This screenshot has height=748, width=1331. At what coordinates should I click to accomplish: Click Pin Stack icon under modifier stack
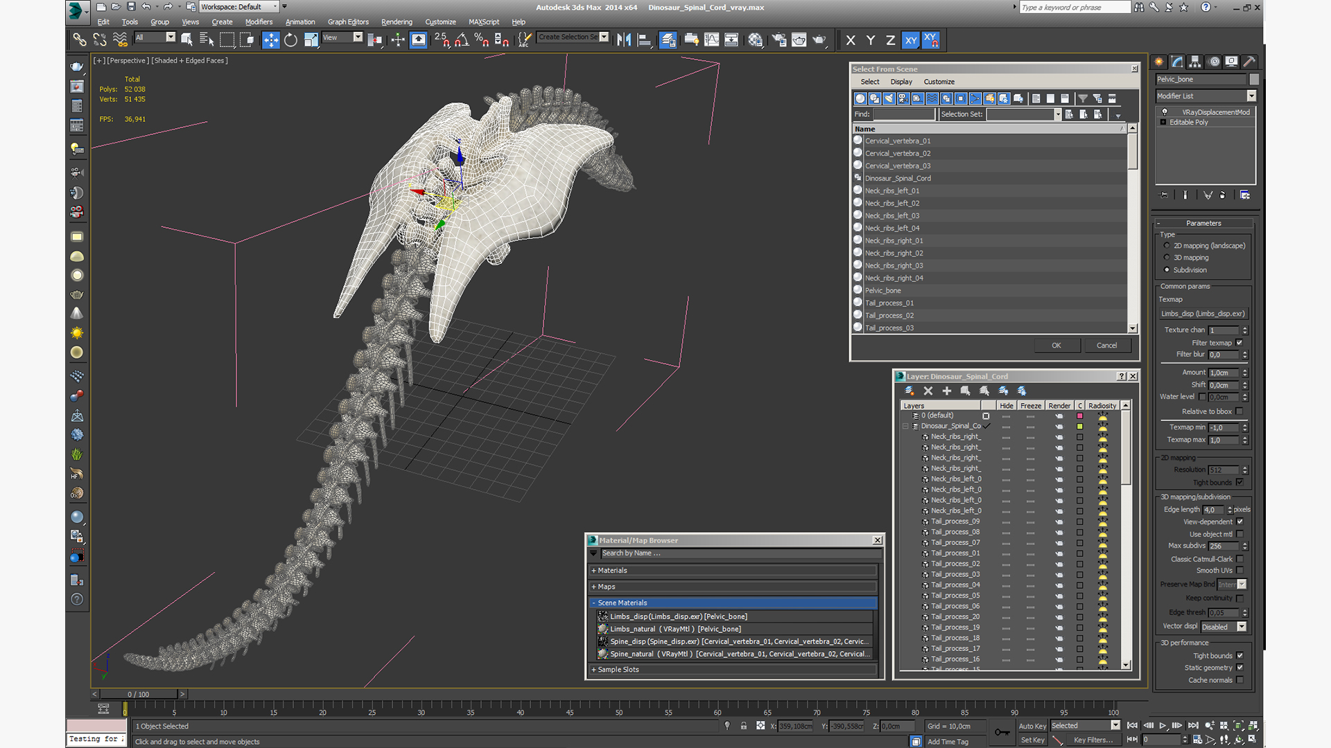point(1164,195)
